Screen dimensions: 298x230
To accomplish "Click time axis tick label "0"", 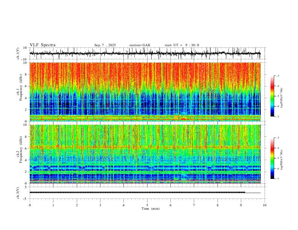I will (x=30, y=205).
